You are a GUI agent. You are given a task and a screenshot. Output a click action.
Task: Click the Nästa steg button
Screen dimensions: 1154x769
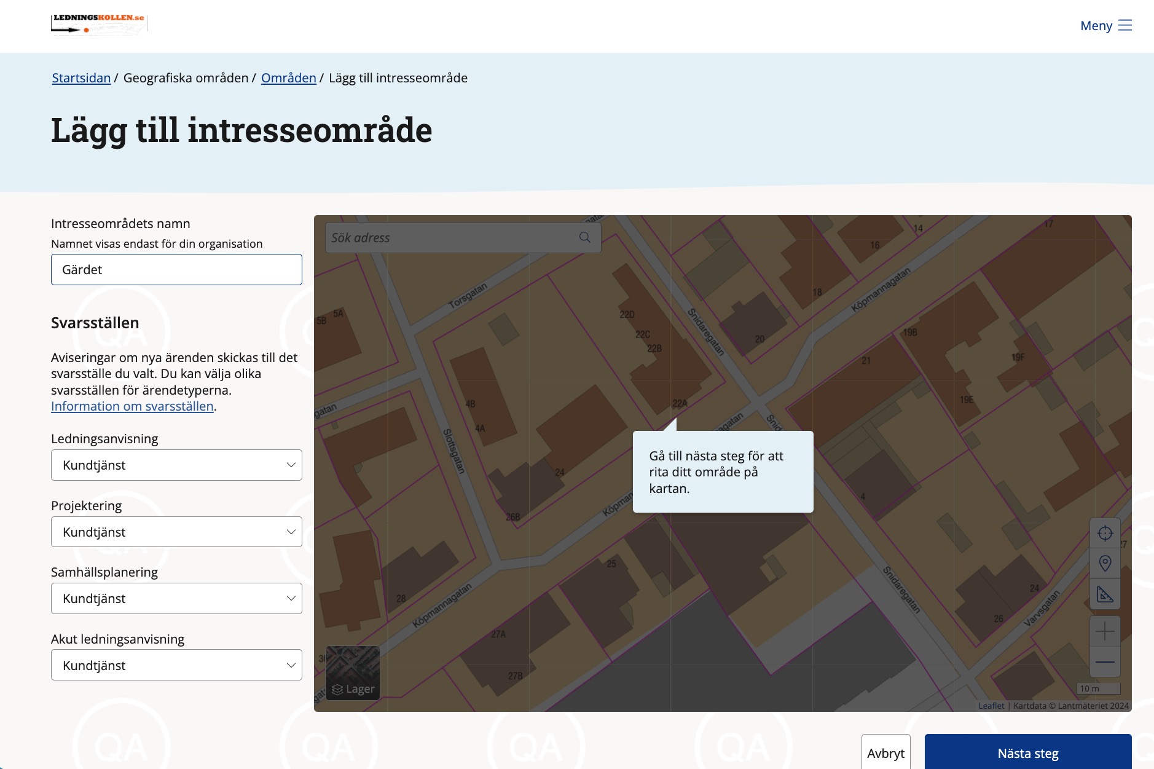point(1028,752)
